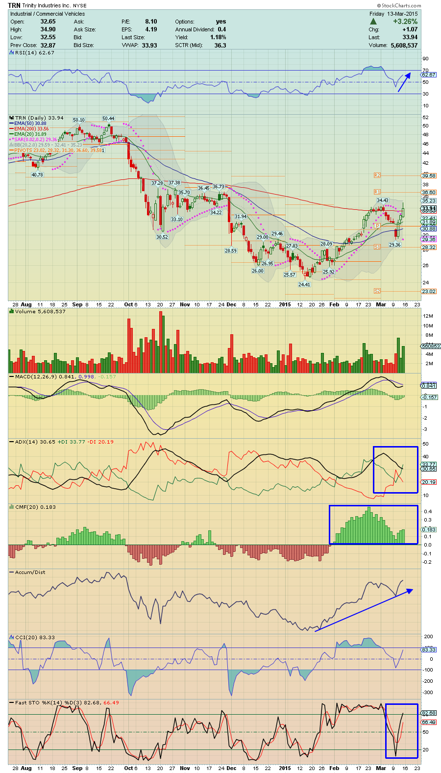This screenshot has width=441, height=773.
Task: Click the Options value yes
Action: (221, 22)
